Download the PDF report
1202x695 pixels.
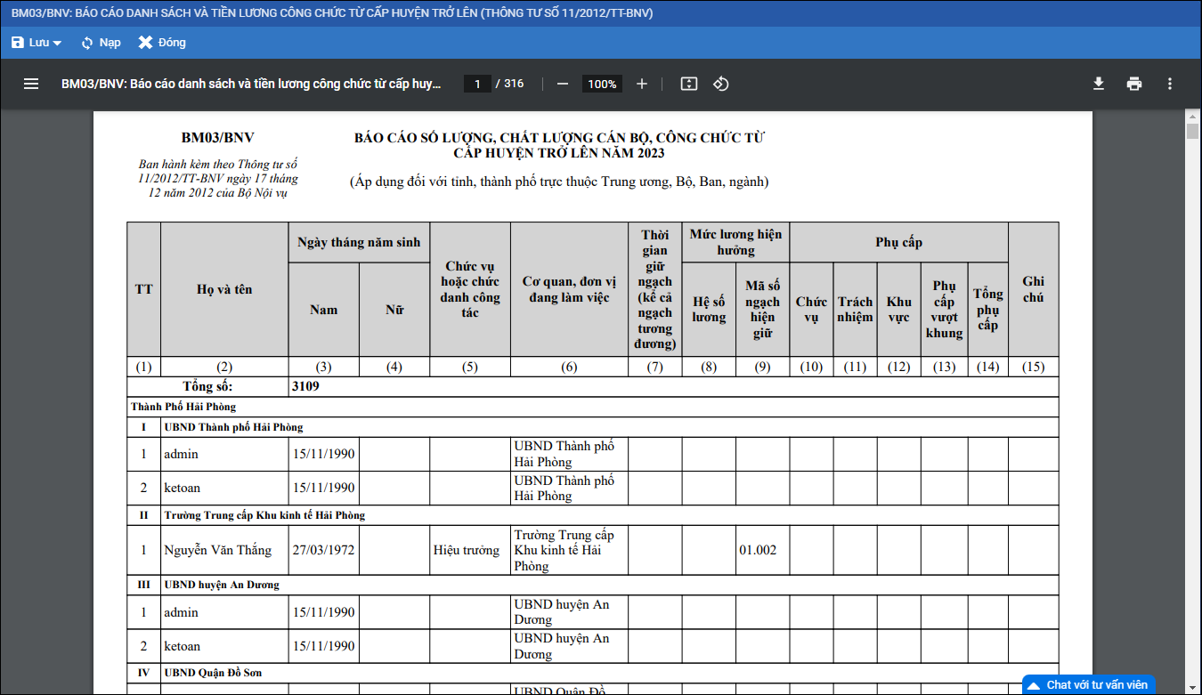pos(1099,84)
